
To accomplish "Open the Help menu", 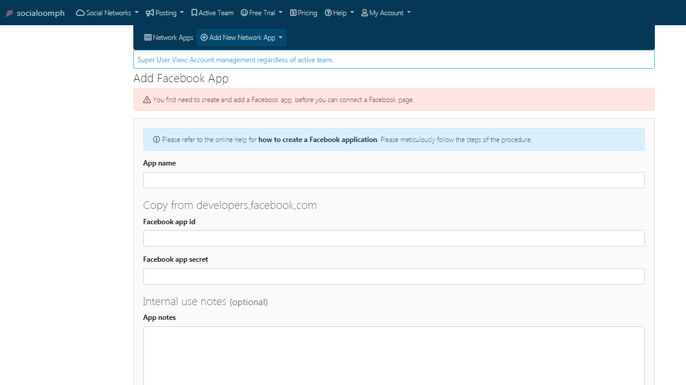I will tap(339, 13).
